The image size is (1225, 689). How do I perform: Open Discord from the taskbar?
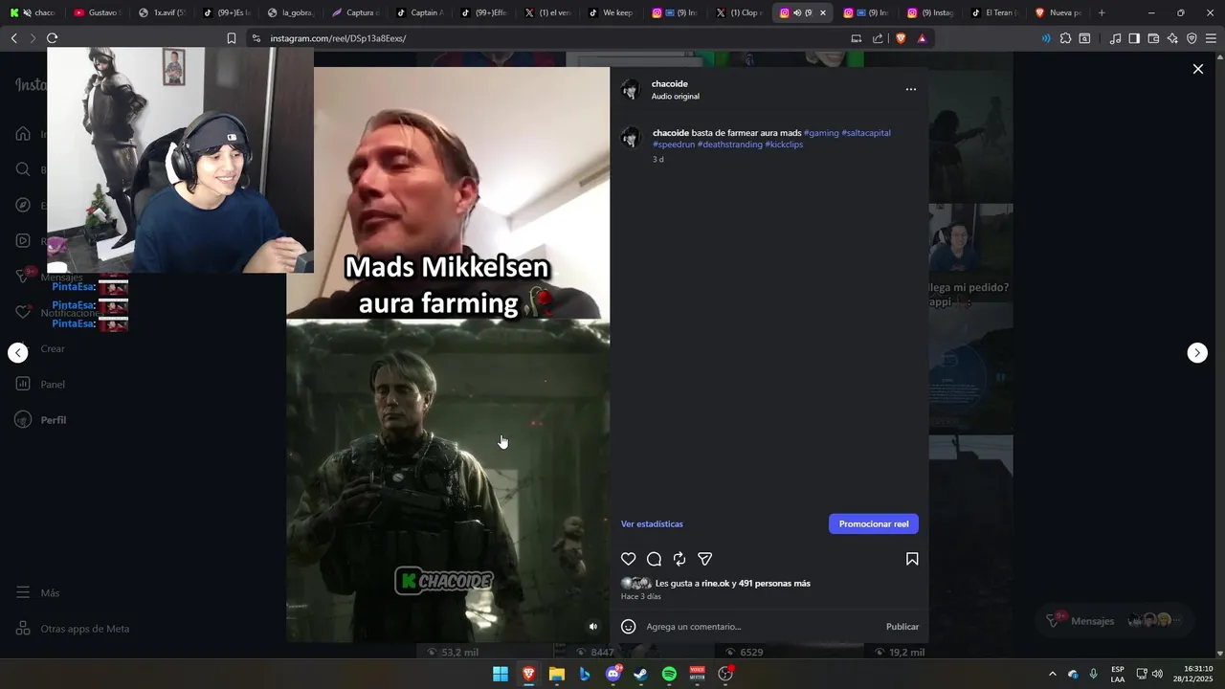click(613, 675)
